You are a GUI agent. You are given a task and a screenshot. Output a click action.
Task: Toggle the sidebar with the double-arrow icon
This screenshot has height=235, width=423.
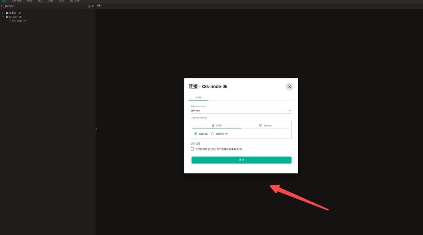click(x=99, y=5)
